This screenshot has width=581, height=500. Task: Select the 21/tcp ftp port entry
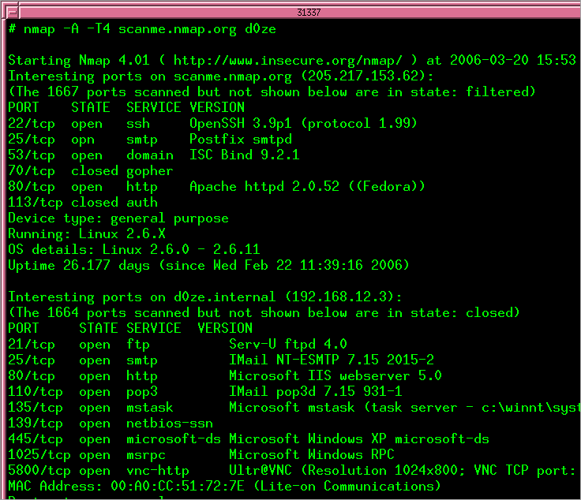[79, 344]
